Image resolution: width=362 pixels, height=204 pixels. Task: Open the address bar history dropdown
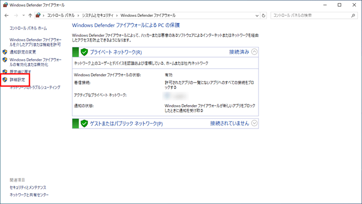(x=257, y=15)
